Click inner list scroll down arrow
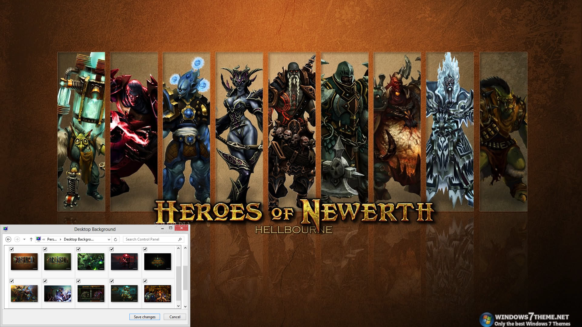 click(179, 306)
